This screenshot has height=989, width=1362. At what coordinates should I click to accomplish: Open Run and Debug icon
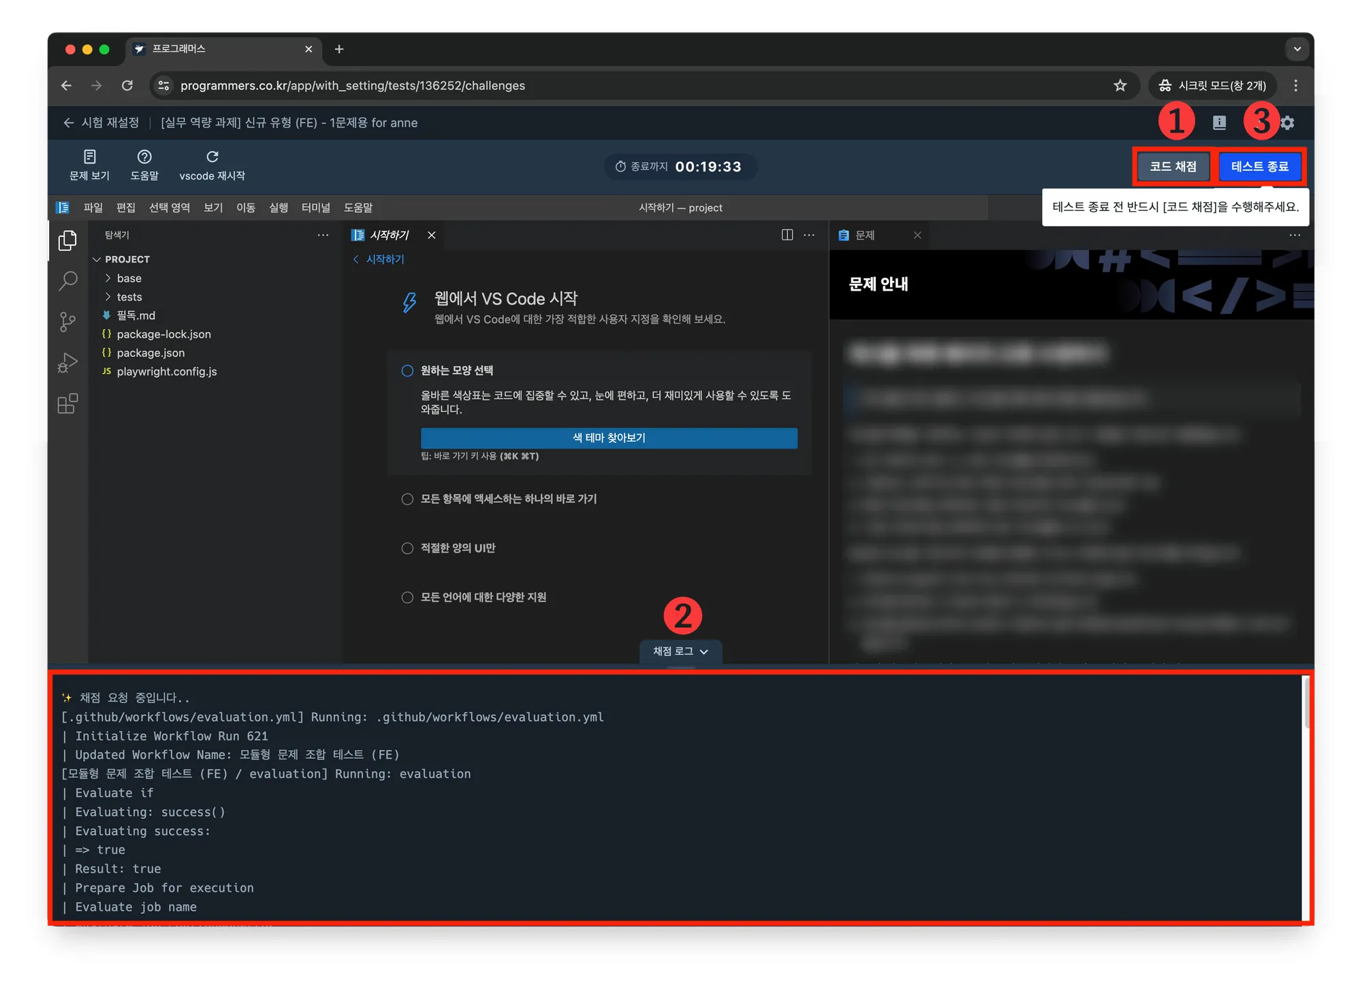tap(67, 363)
